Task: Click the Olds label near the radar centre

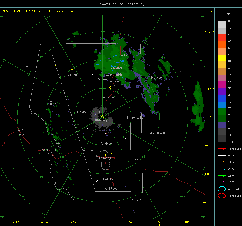Action: pyautogui.click(x=102, y=112)
